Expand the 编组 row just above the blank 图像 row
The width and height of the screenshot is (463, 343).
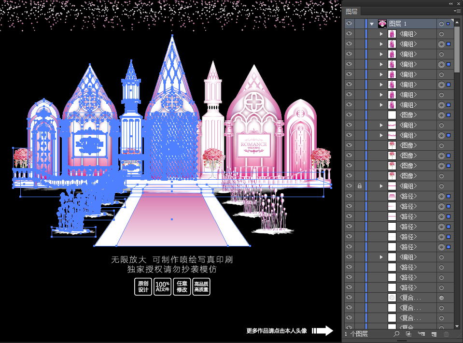[x=381, y=105]
